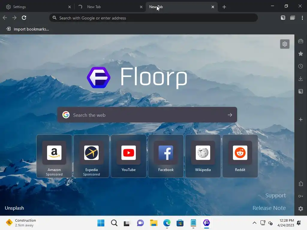Screen dimensions: 307x230
Task: Open the Unsplash credit link
Action: pyautogui.click(x=14, y=208)
